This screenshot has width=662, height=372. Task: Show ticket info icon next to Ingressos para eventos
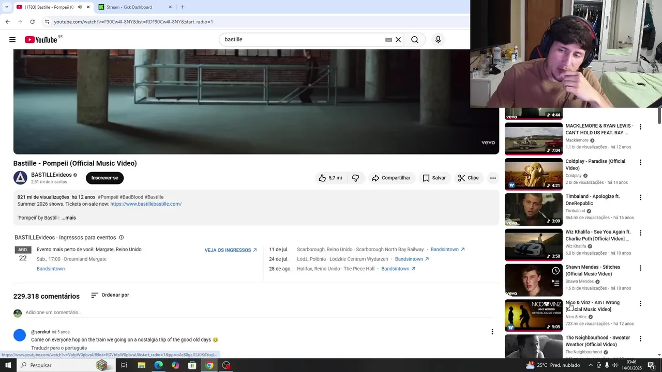[x=121, y=237]
